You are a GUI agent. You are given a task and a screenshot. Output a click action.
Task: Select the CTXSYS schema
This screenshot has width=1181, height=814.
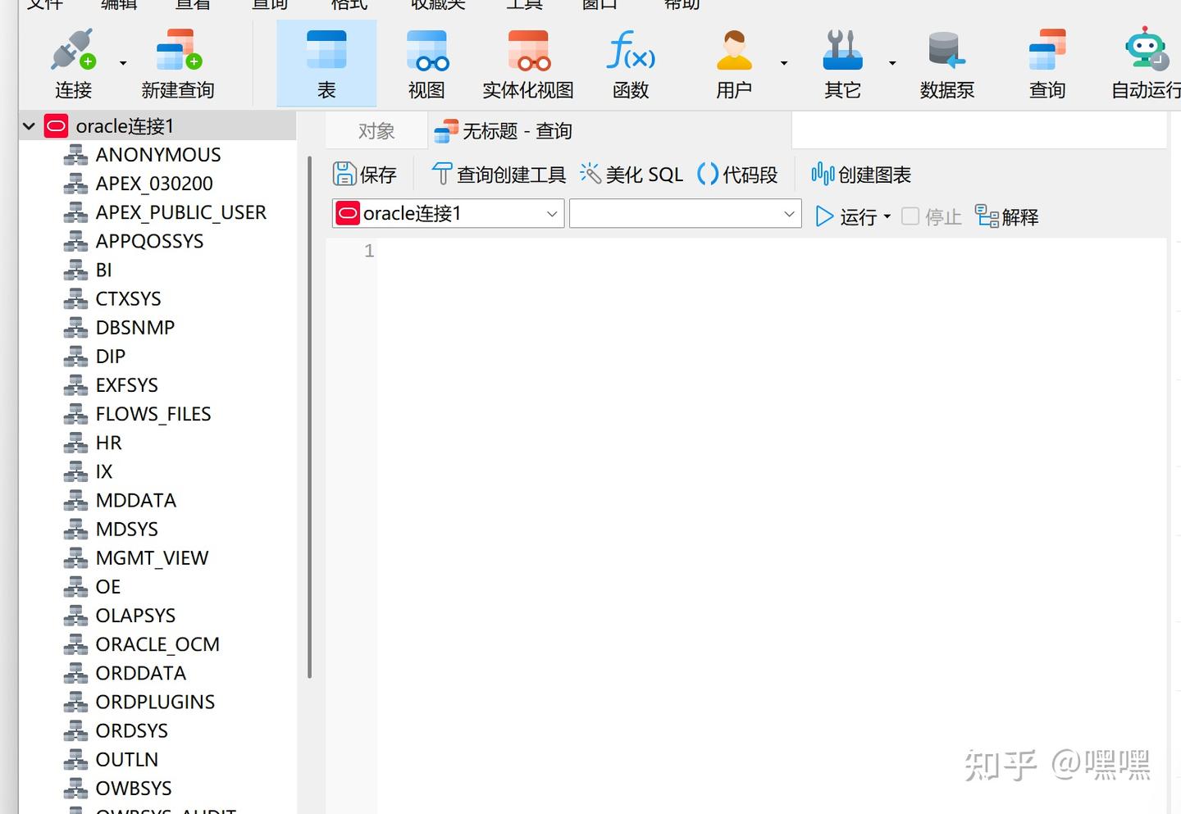[128, 298]
